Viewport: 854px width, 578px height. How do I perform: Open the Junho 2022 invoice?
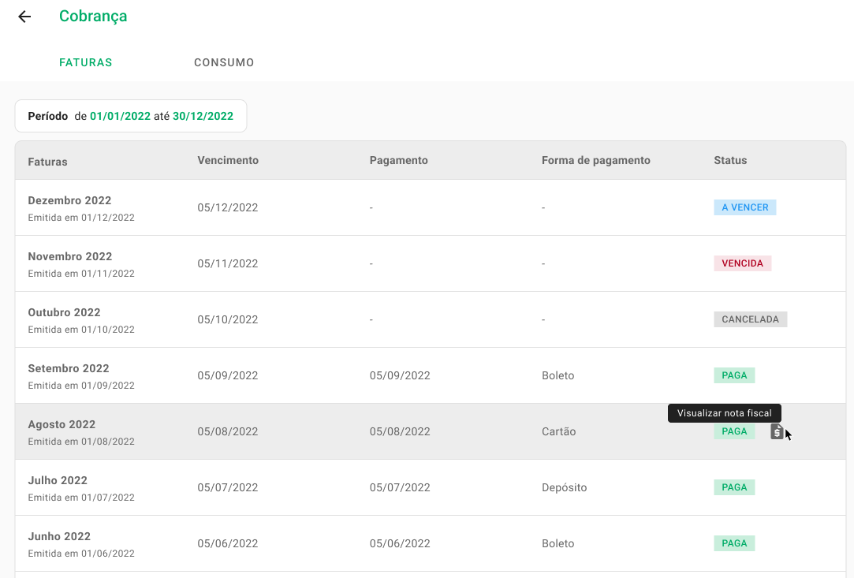pyautogui.click(x=431, y=543)
